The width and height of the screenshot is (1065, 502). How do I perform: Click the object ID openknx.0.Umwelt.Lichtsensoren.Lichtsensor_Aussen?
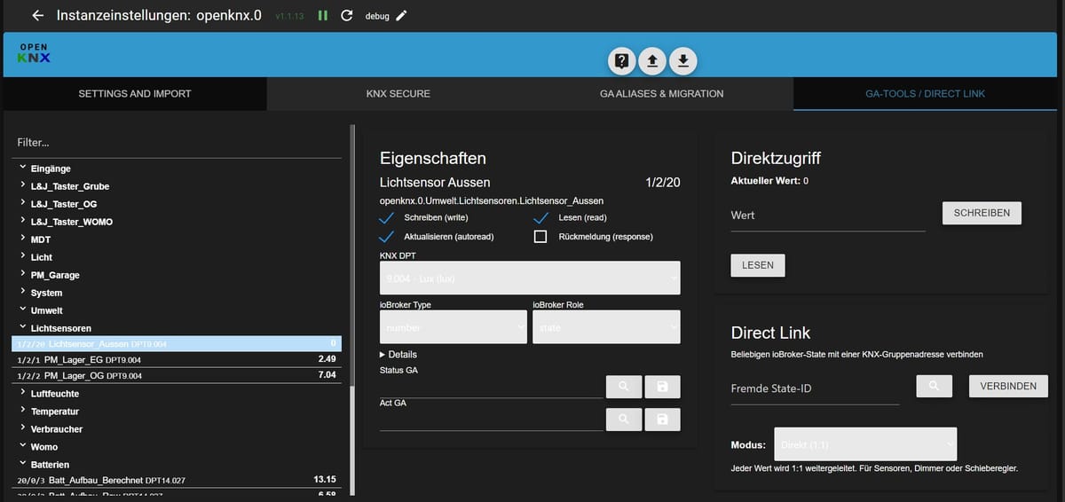click(x=492, y=201)
